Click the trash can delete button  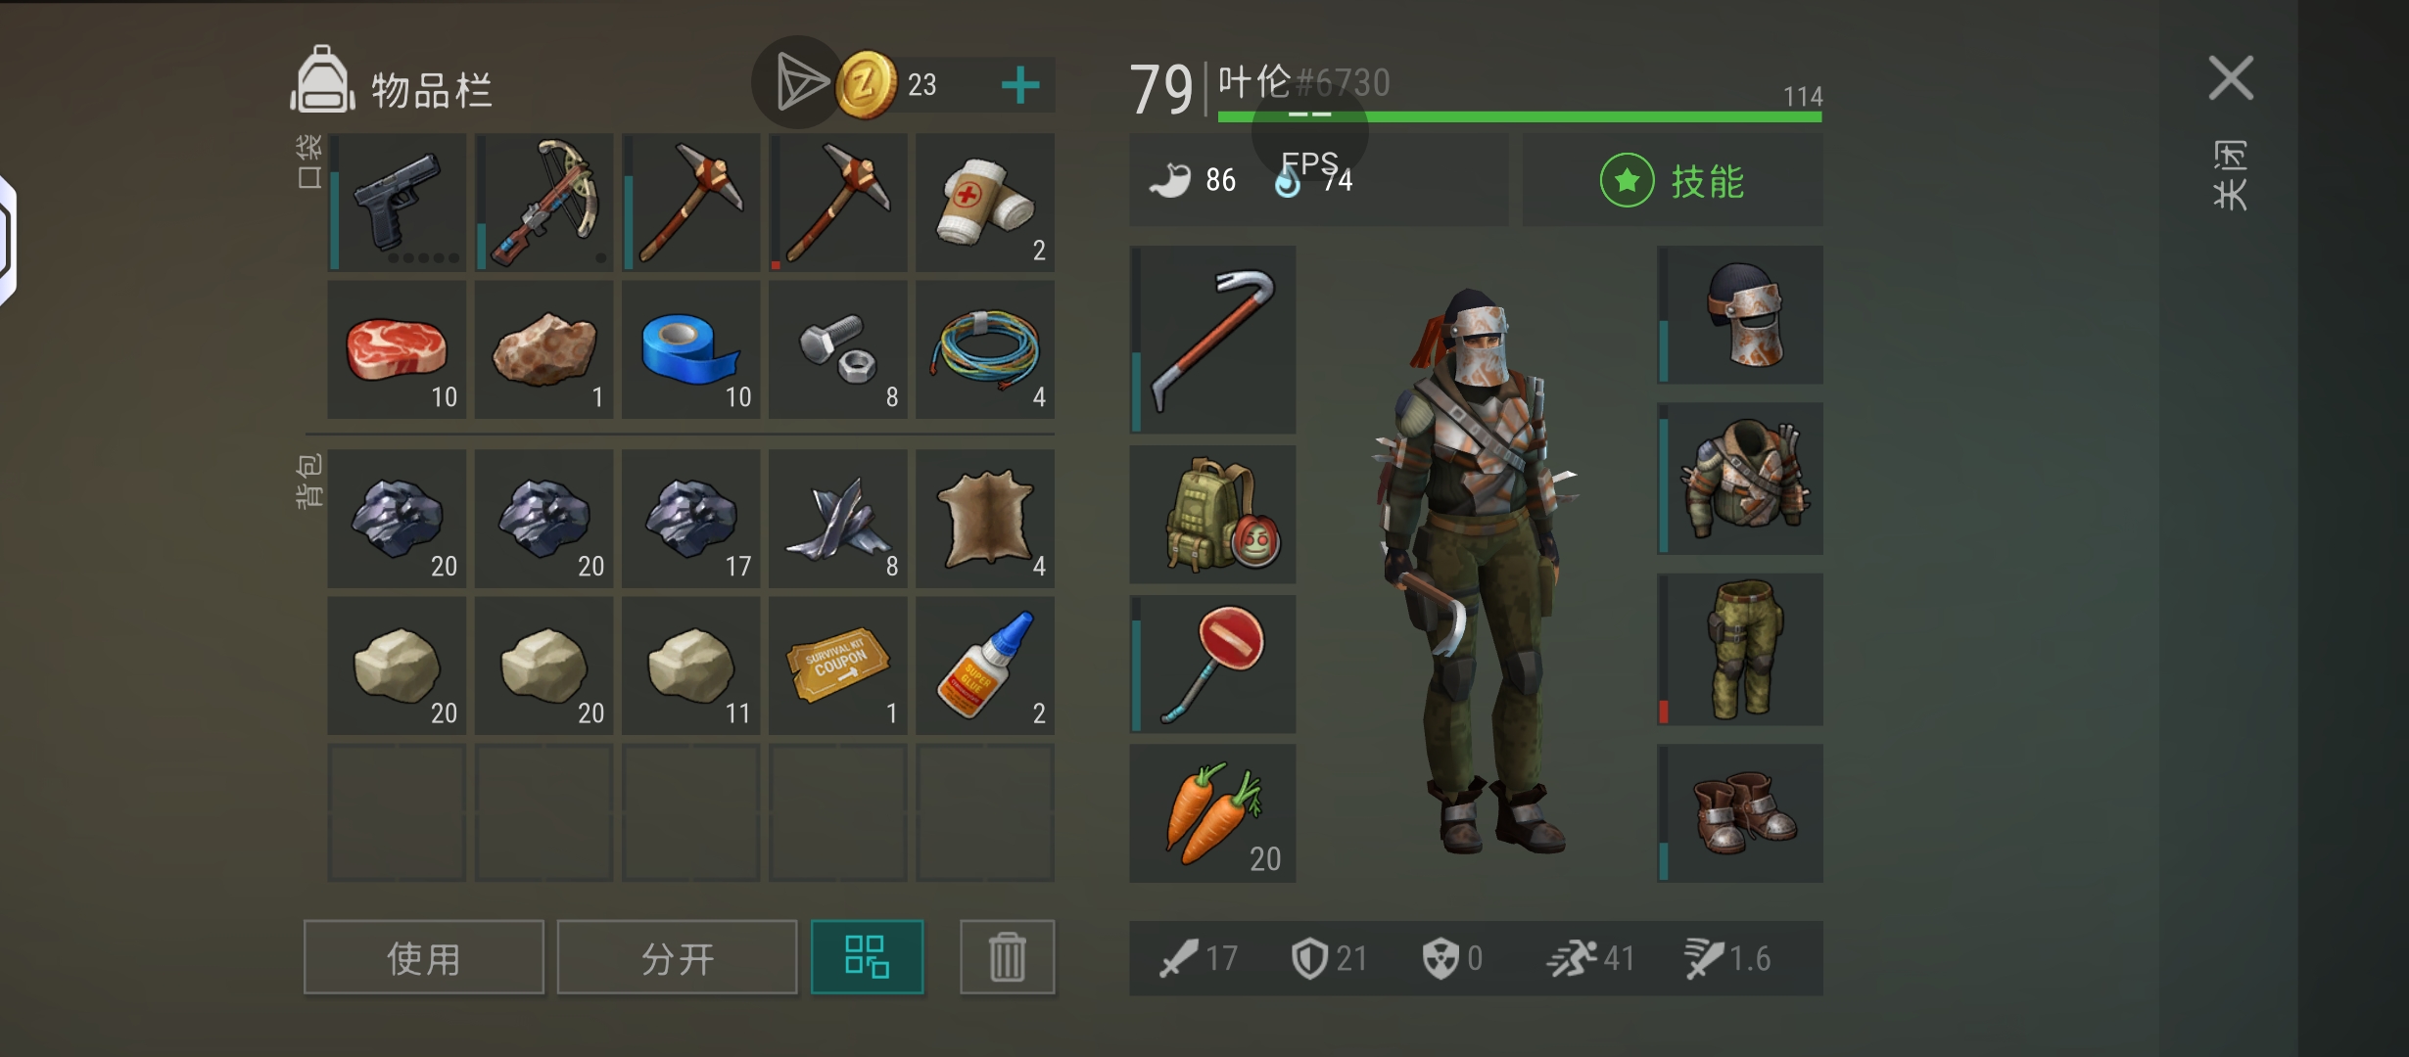[1007, 957]
